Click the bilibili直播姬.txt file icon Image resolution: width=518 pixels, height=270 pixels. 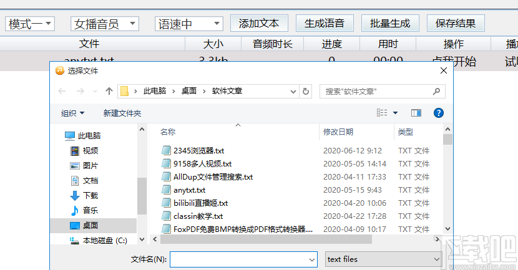click(166, 203)
